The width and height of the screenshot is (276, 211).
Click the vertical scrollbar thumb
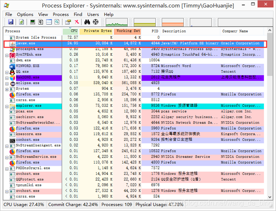(x=270, y=55)
